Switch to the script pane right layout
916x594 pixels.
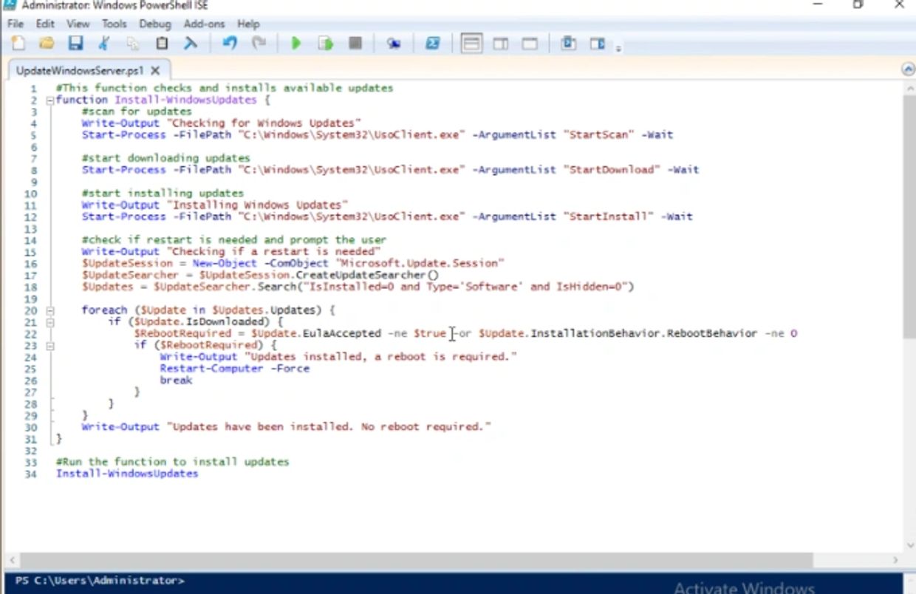pyautogui.click(x=501, y=44)
